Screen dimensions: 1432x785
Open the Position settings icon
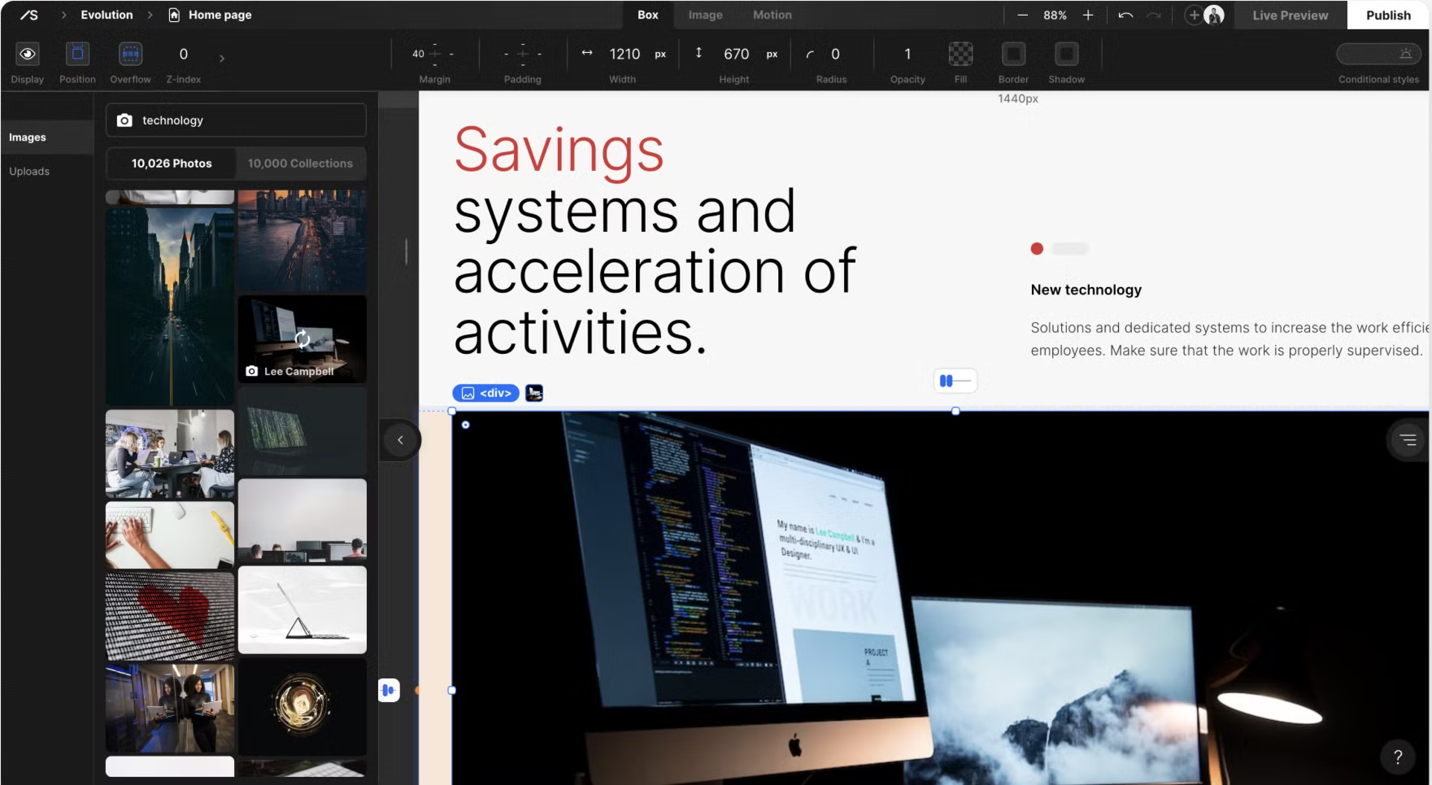coord(77,54)
